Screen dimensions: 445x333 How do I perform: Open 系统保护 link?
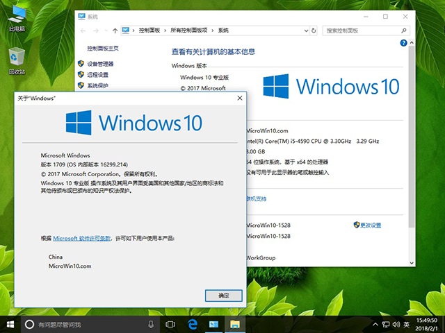pos(97,85)
